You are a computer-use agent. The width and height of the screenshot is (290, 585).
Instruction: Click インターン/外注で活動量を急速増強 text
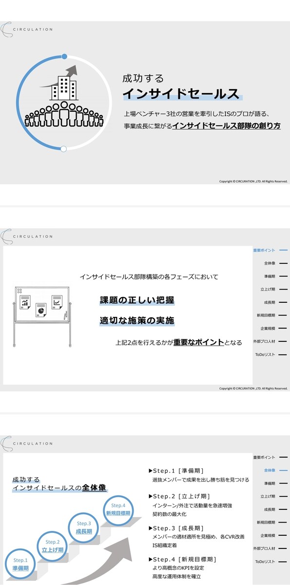point(192,506)
